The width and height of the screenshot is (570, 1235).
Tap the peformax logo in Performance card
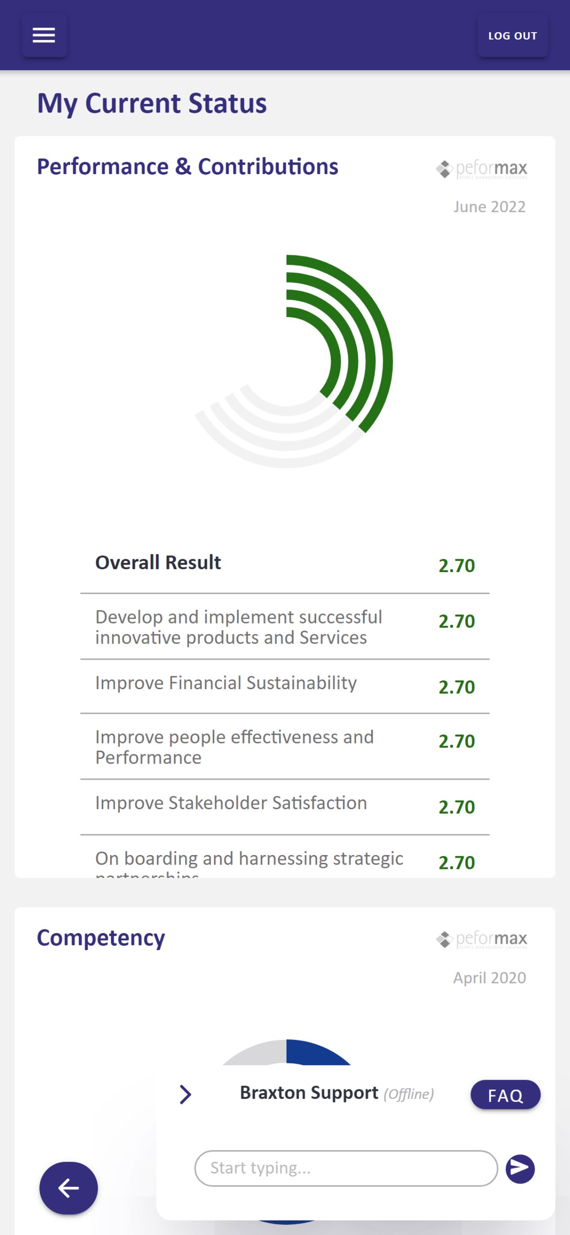tap(481, 169)
